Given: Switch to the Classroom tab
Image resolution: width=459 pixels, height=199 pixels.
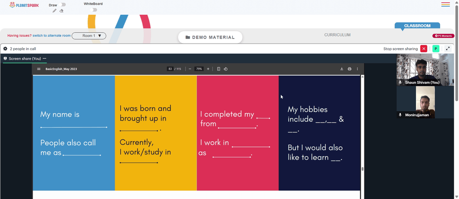Looking at the screenshot, I should (x=417, y=26).
